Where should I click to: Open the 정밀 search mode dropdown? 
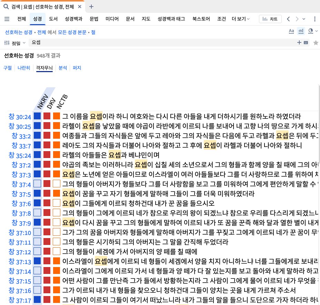click(x=18, y=43)
